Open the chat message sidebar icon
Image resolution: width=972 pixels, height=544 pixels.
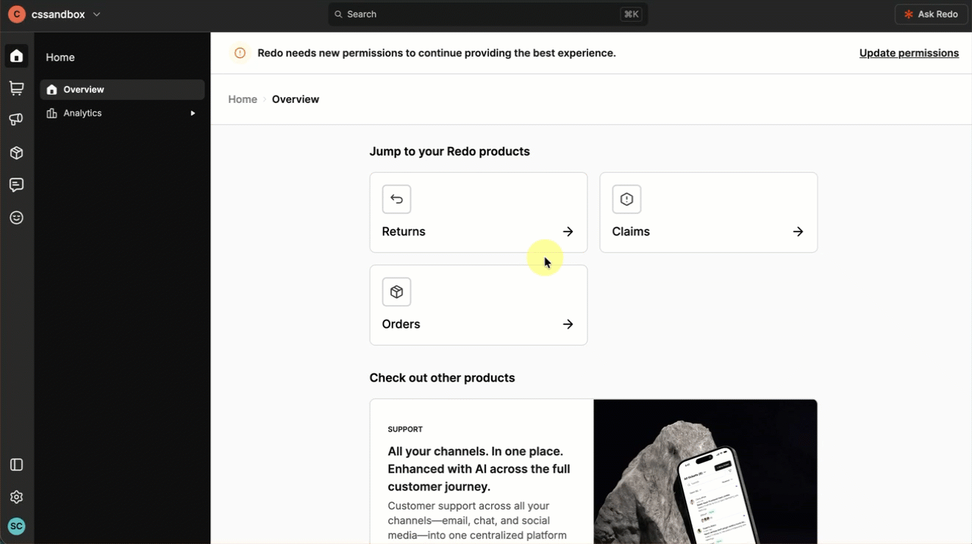(16, 185)
